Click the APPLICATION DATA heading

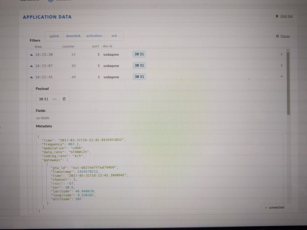pyautogui.click(x=47, y=17)
